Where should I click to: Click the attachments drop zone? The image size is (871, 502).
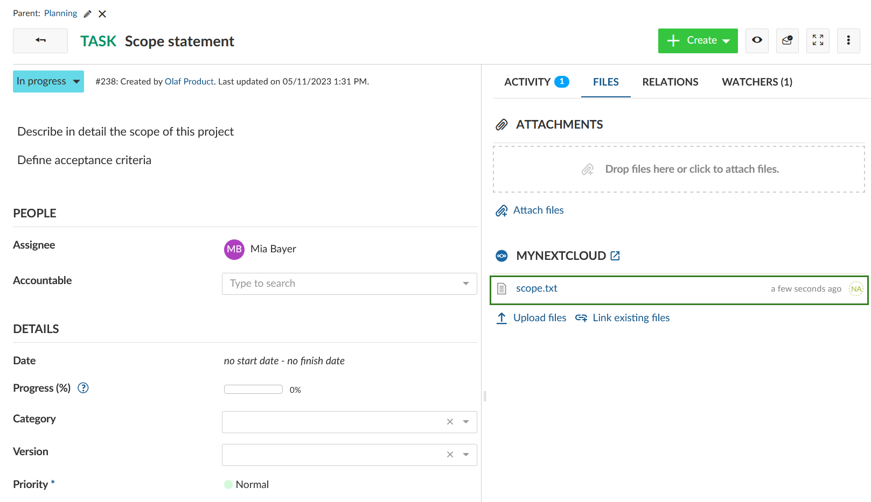coord(679,169)
